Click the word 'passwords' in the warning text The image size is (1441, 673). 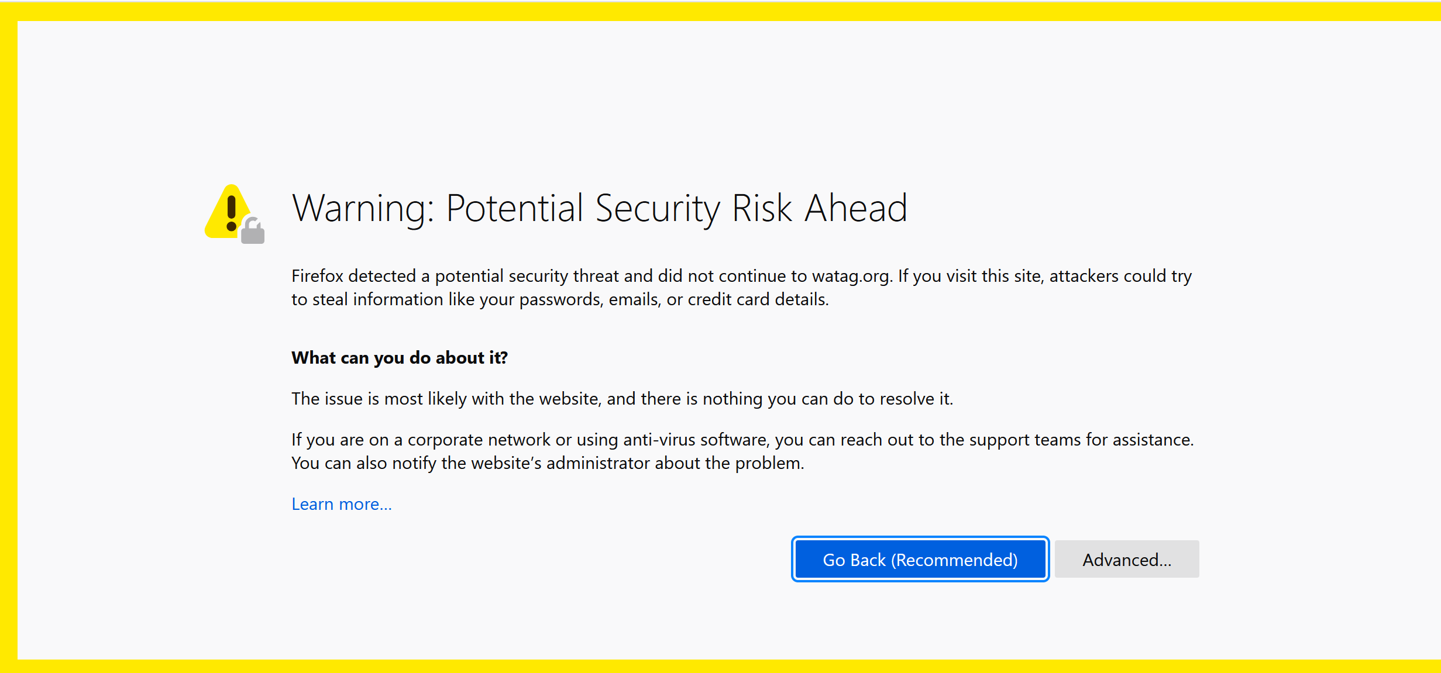coord(560,299)
